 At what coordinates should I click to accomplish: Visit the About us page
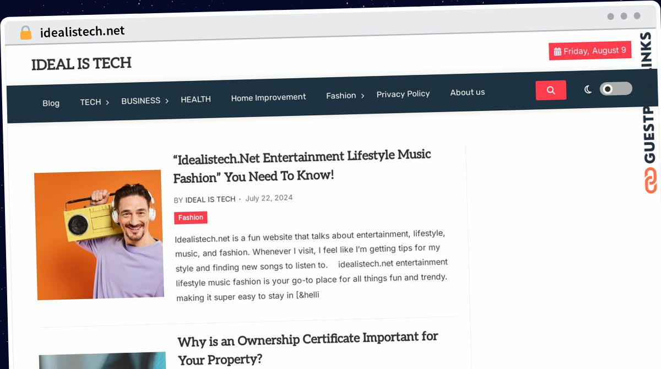point(467,93)
